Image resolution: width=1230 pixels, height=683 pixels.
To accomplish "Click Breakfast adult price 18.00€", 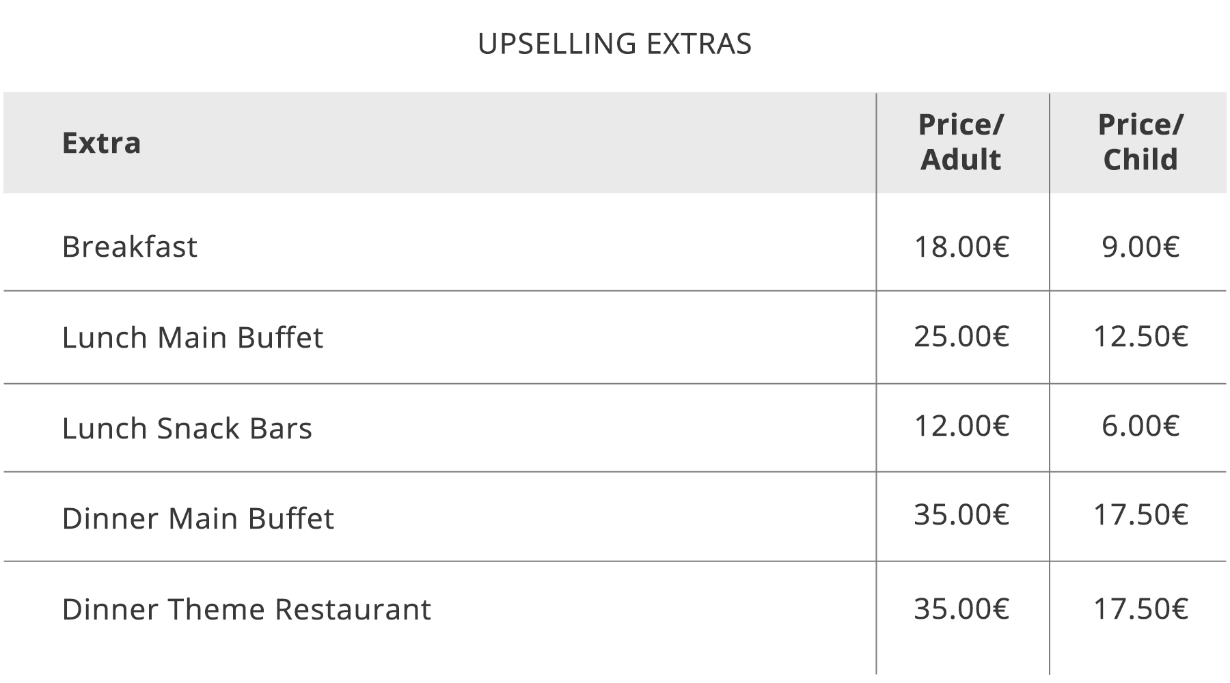I will (961, 247).
